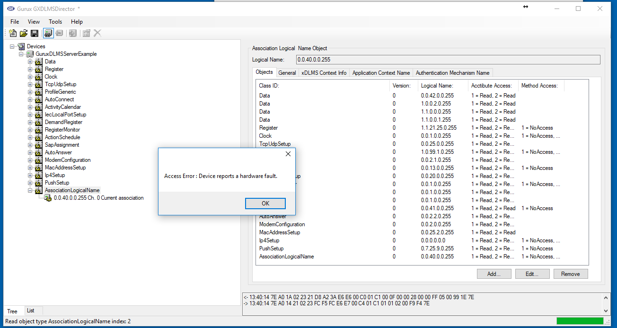Click the Devices root node icon
617x328 pixels.
[21, 46]
